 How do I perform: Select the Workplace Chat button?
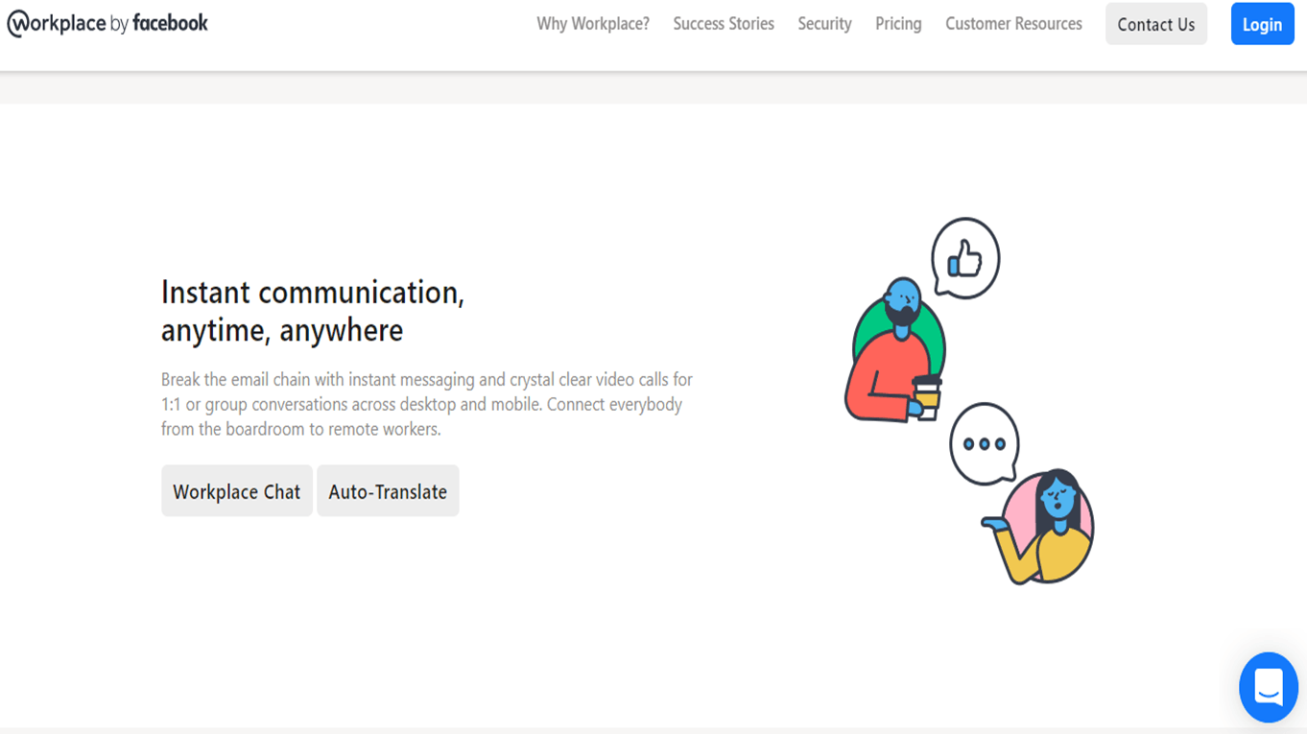(237, 491)
